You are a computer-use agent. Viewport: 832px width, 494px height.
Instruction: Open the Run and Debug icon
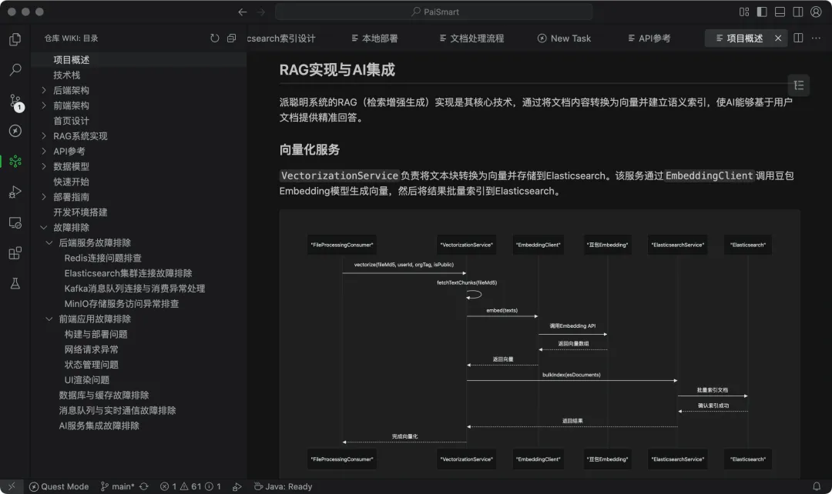coord(15,192)
